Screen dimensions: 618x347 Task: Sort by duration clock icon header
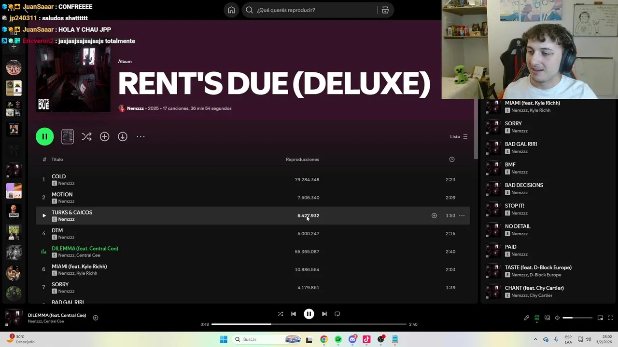coord(452,160)
